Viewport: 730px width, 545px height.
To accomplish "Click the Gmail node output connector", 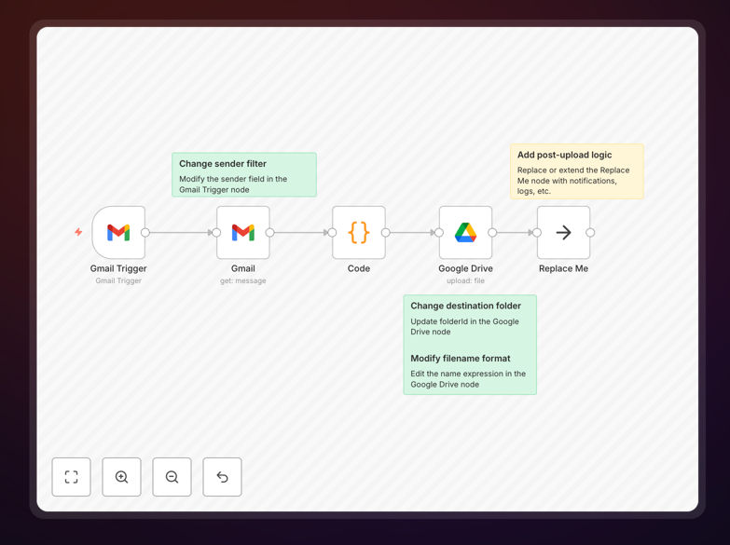I will (x=270, y=232).
